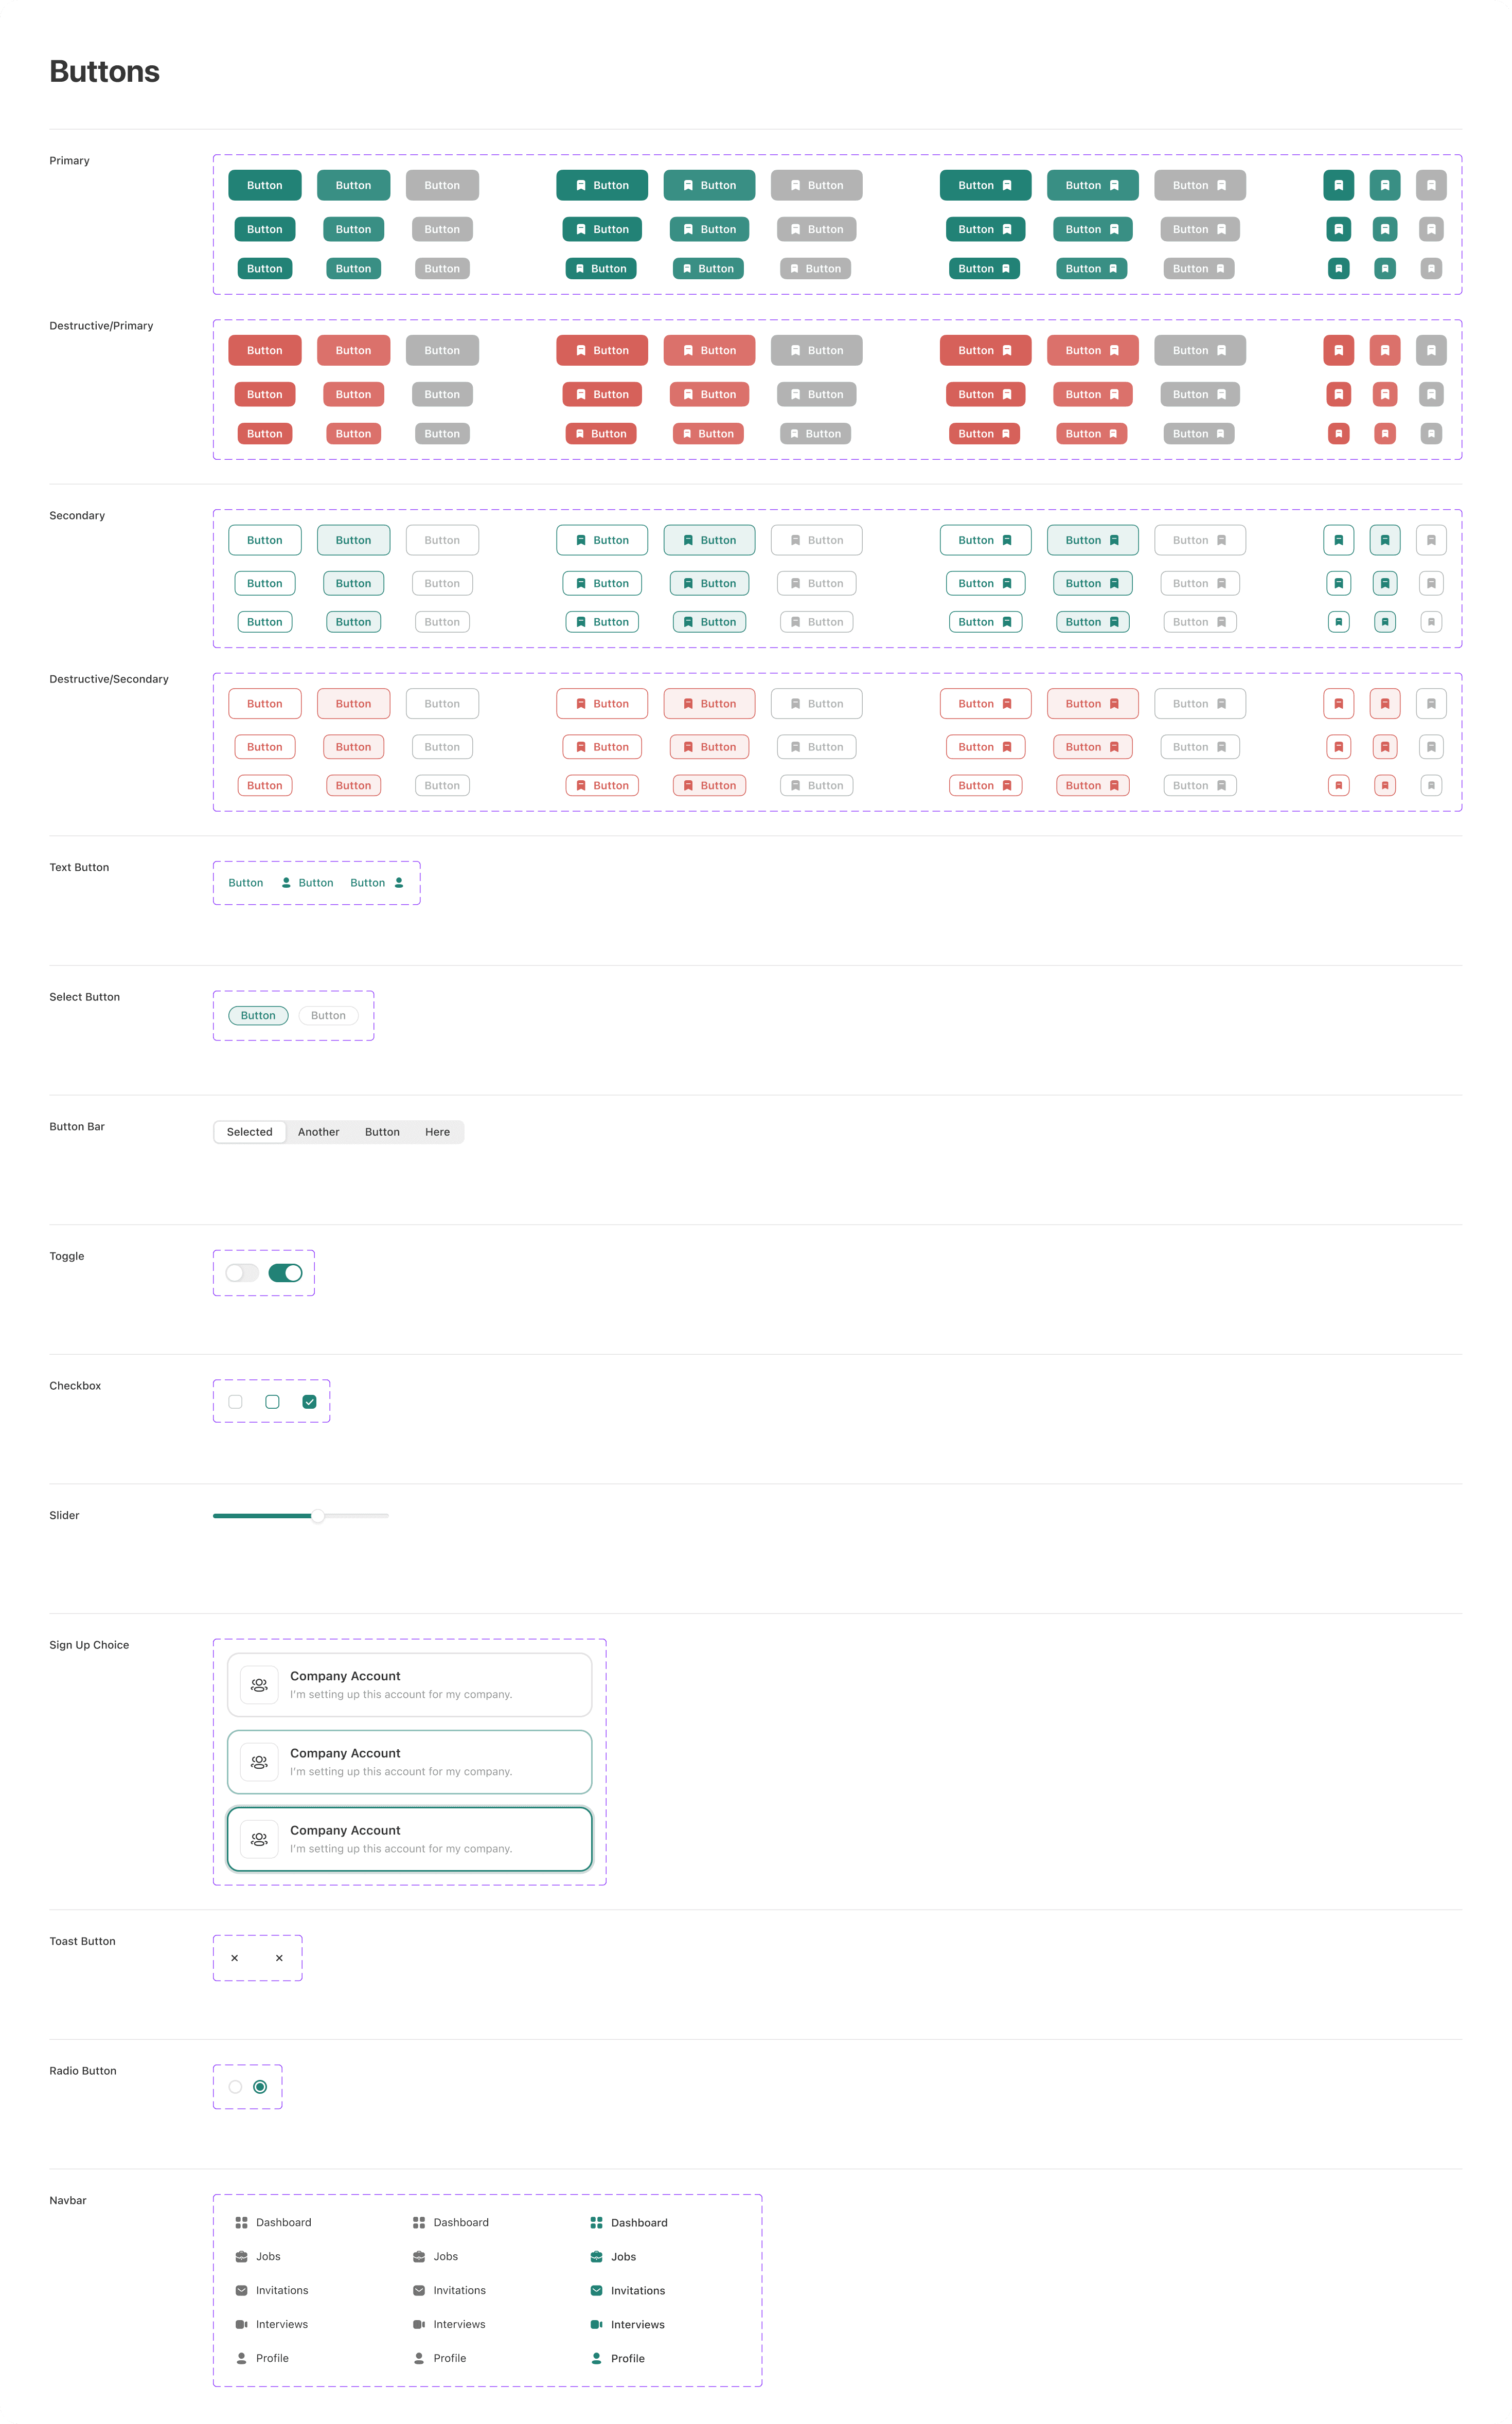Select the Here tab in Button Bar
The width and height of the screenshot is (1512, 2424).
tap(437, 1132)
